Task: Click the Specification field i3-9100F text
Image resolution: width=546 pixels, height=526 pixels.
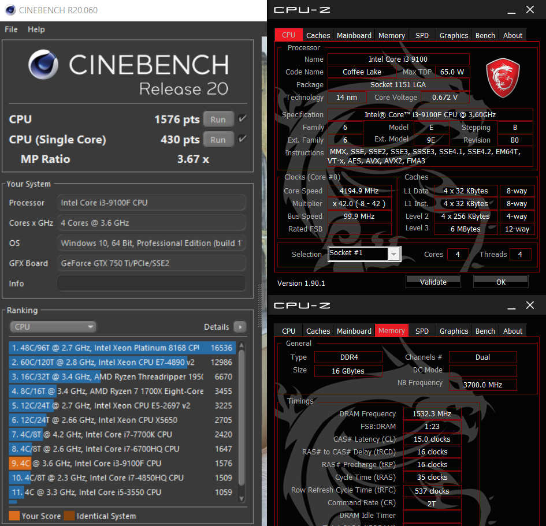Action: 430,115
